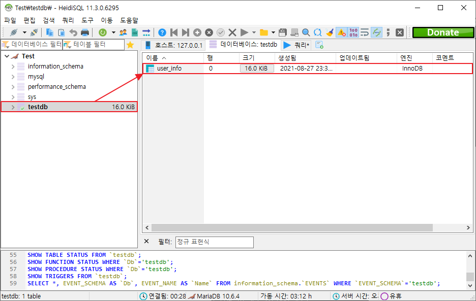Click in the 테이블 필터 field
476x301 pixels.
(94, 45)
